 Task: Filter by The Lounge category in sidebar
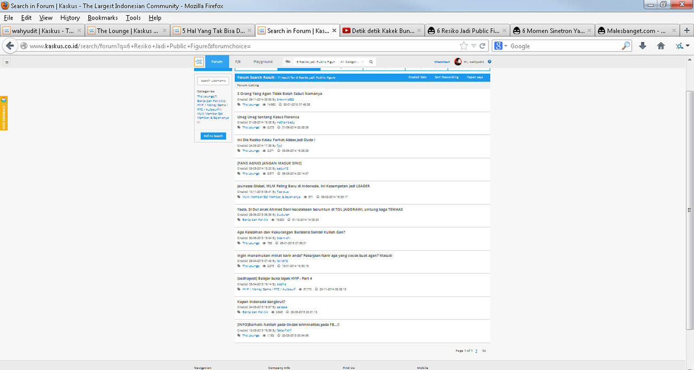coord(206,96)
